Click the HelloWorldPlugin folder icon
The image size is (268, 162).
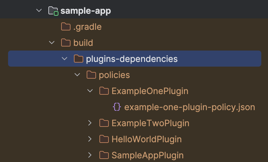pyautogui.click(x=104, y=139)
